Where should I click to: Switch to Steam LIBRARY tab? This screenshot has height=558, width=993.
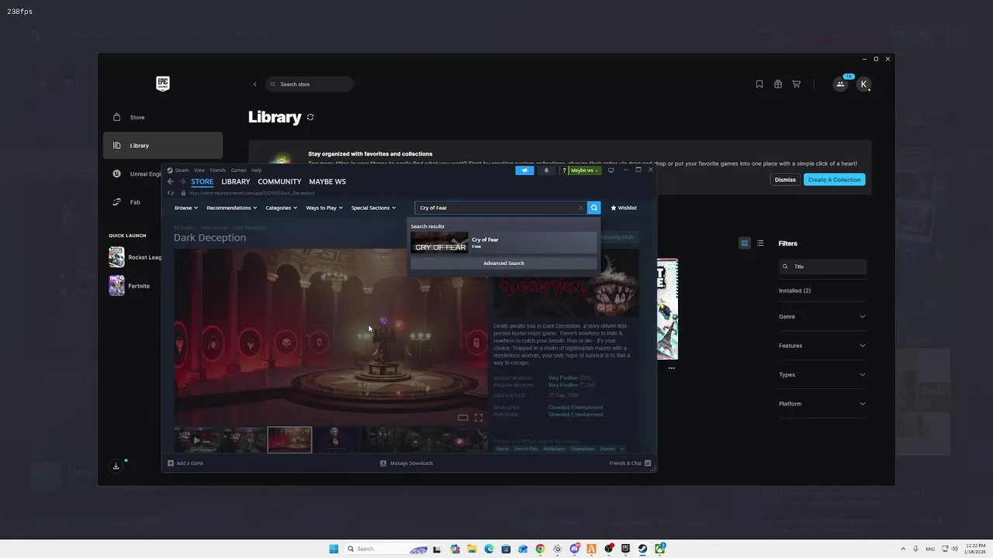pyautogui.click(x=236, y=181)
